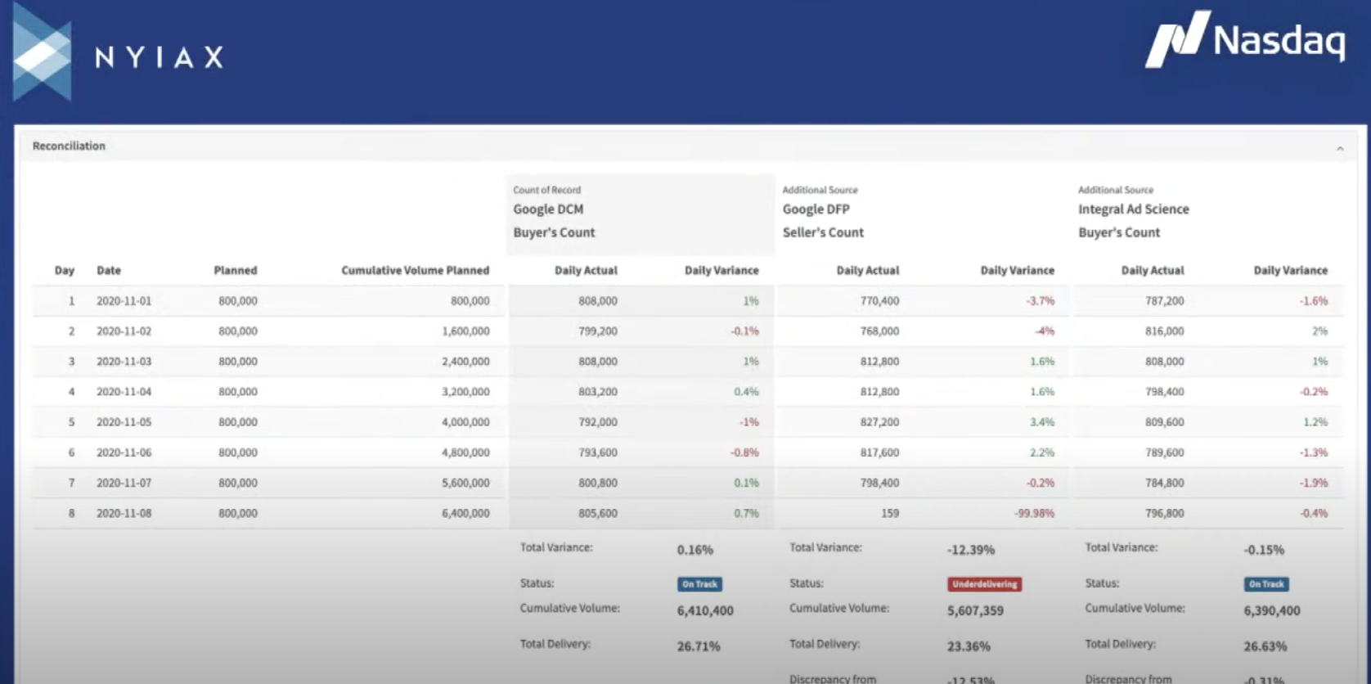Click the IAS daily actual 816,000
The image size is (1371, 684).
pyautogui.click(x=1164, y=331)
